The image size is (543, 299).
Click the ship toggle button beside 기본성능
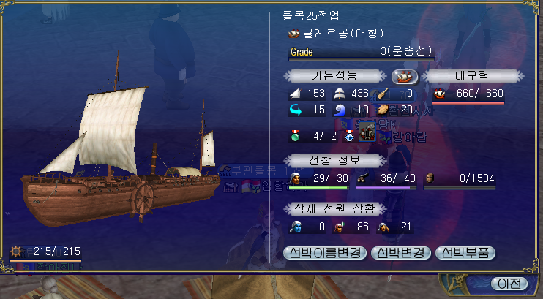coord(405,77)
